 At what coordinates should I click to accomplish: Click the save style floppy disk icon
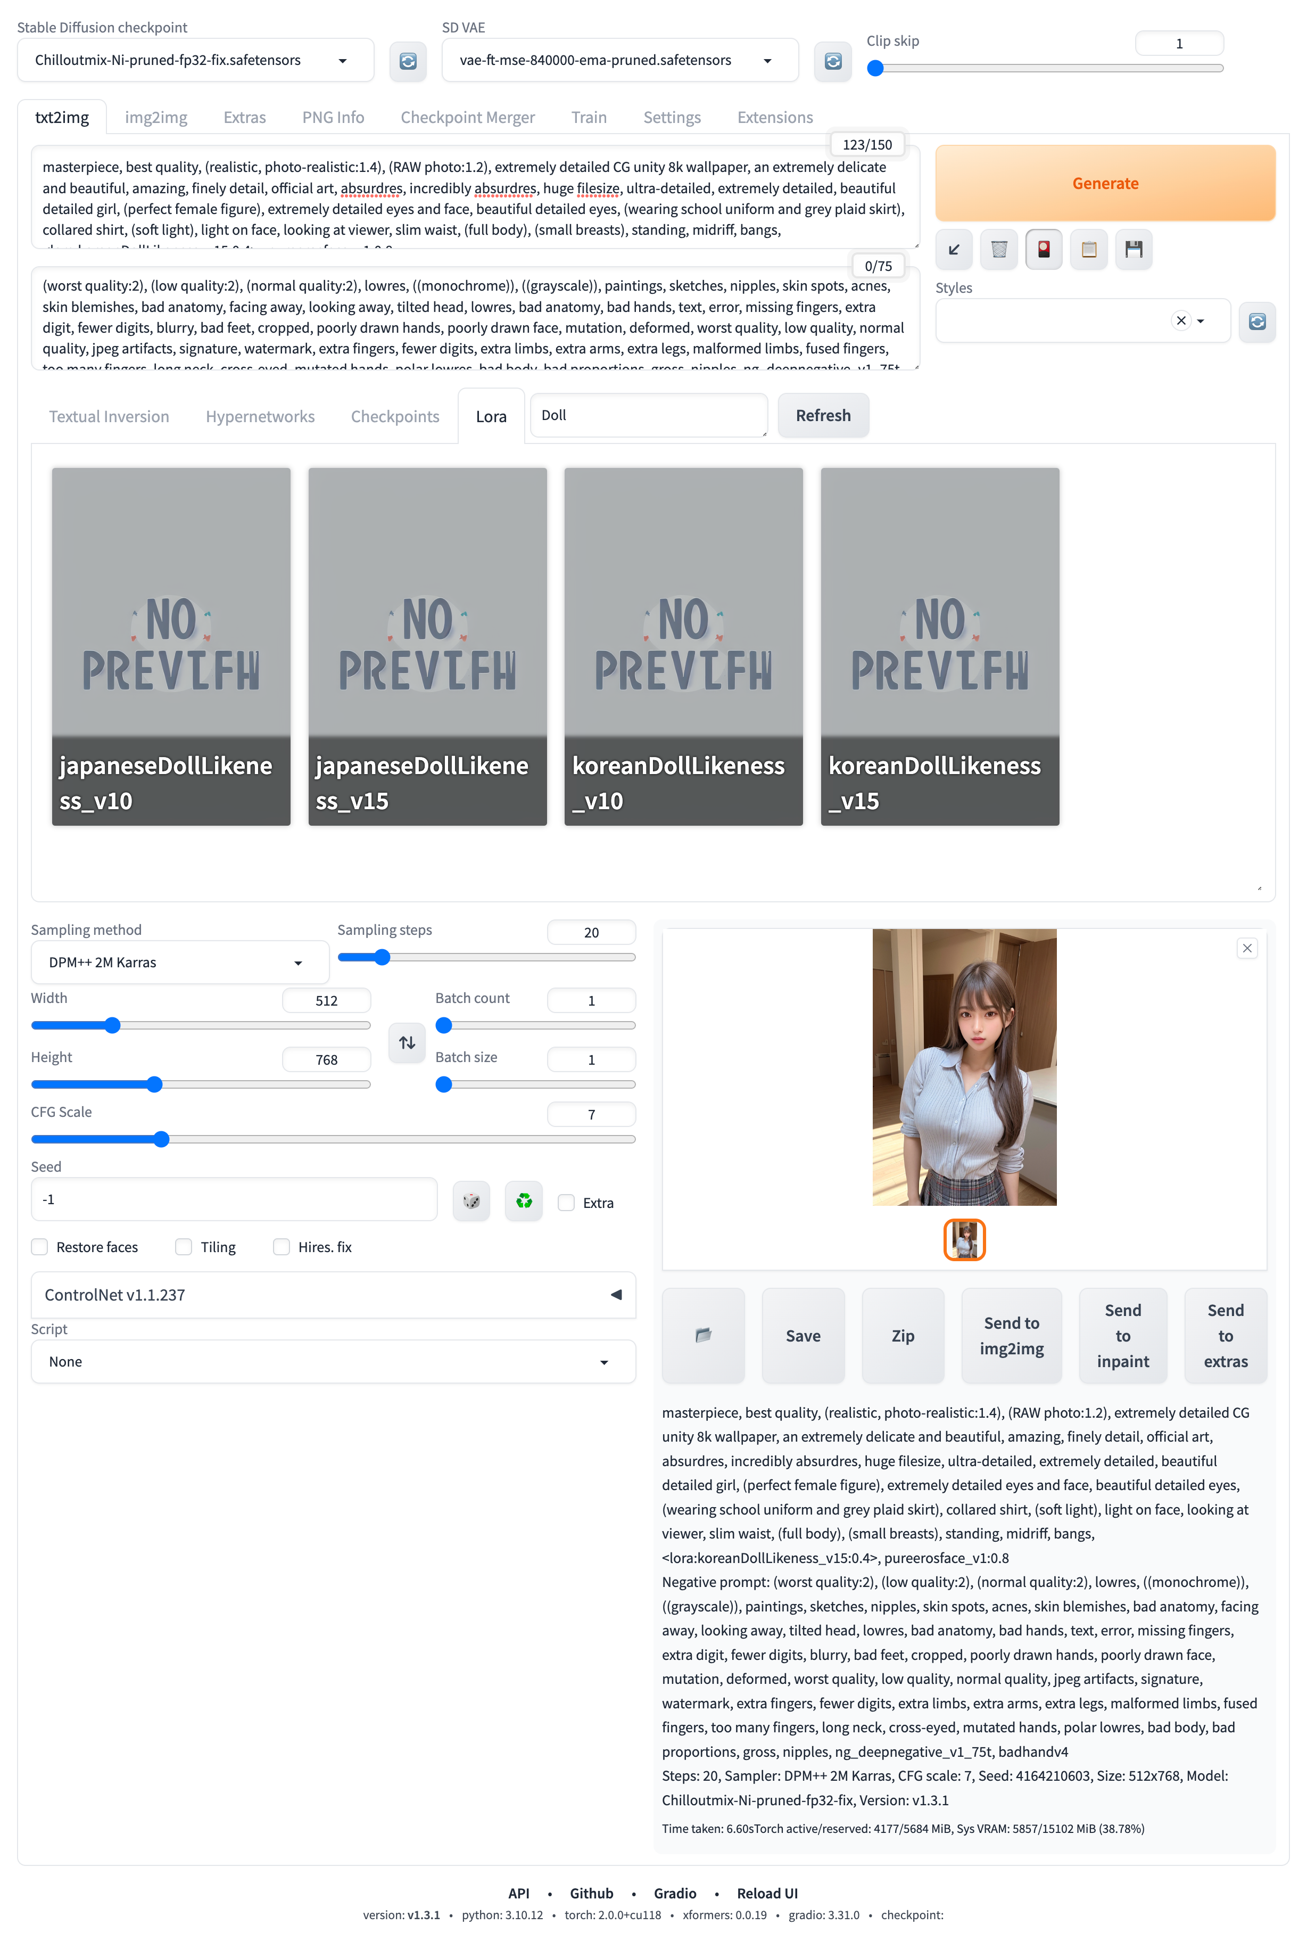pos(1133,249)
